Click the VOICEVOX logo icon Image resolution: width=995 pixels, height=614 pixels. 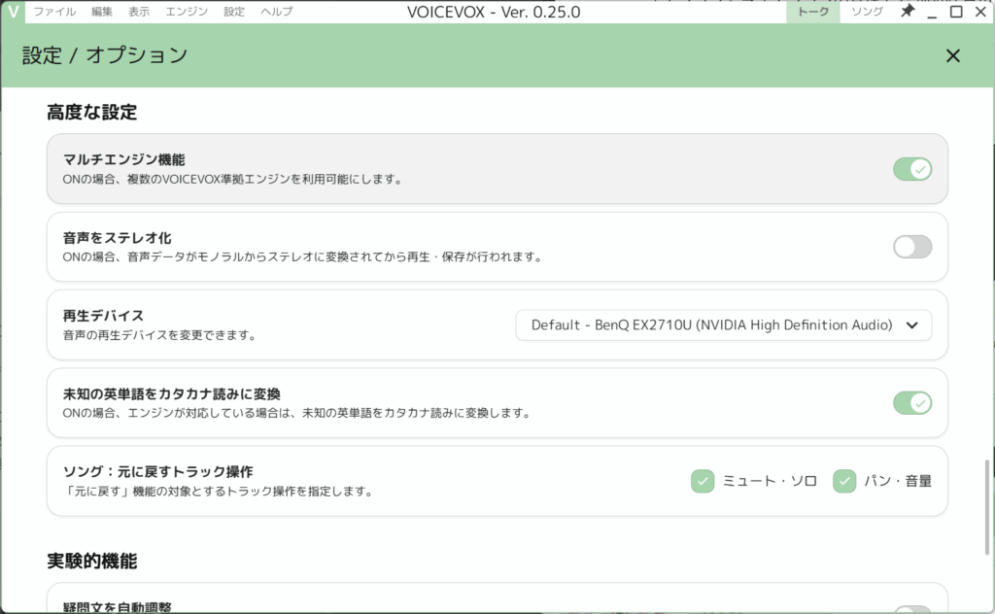[13, 12]
